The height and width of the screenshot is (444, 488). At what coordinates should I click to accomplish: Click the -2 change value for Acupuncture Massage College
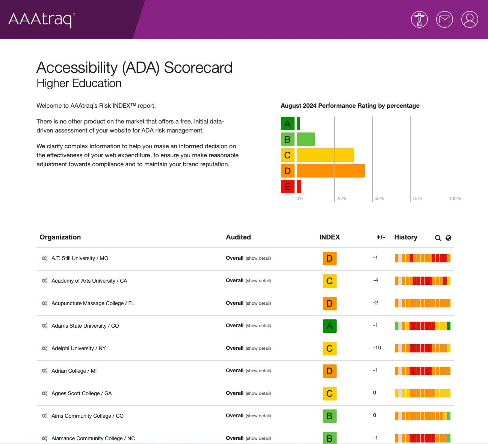tap(376, 303)
